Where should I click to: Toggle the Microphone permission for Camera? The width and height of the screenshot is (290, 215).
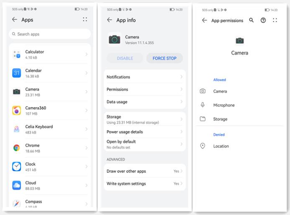click(224, 105)
